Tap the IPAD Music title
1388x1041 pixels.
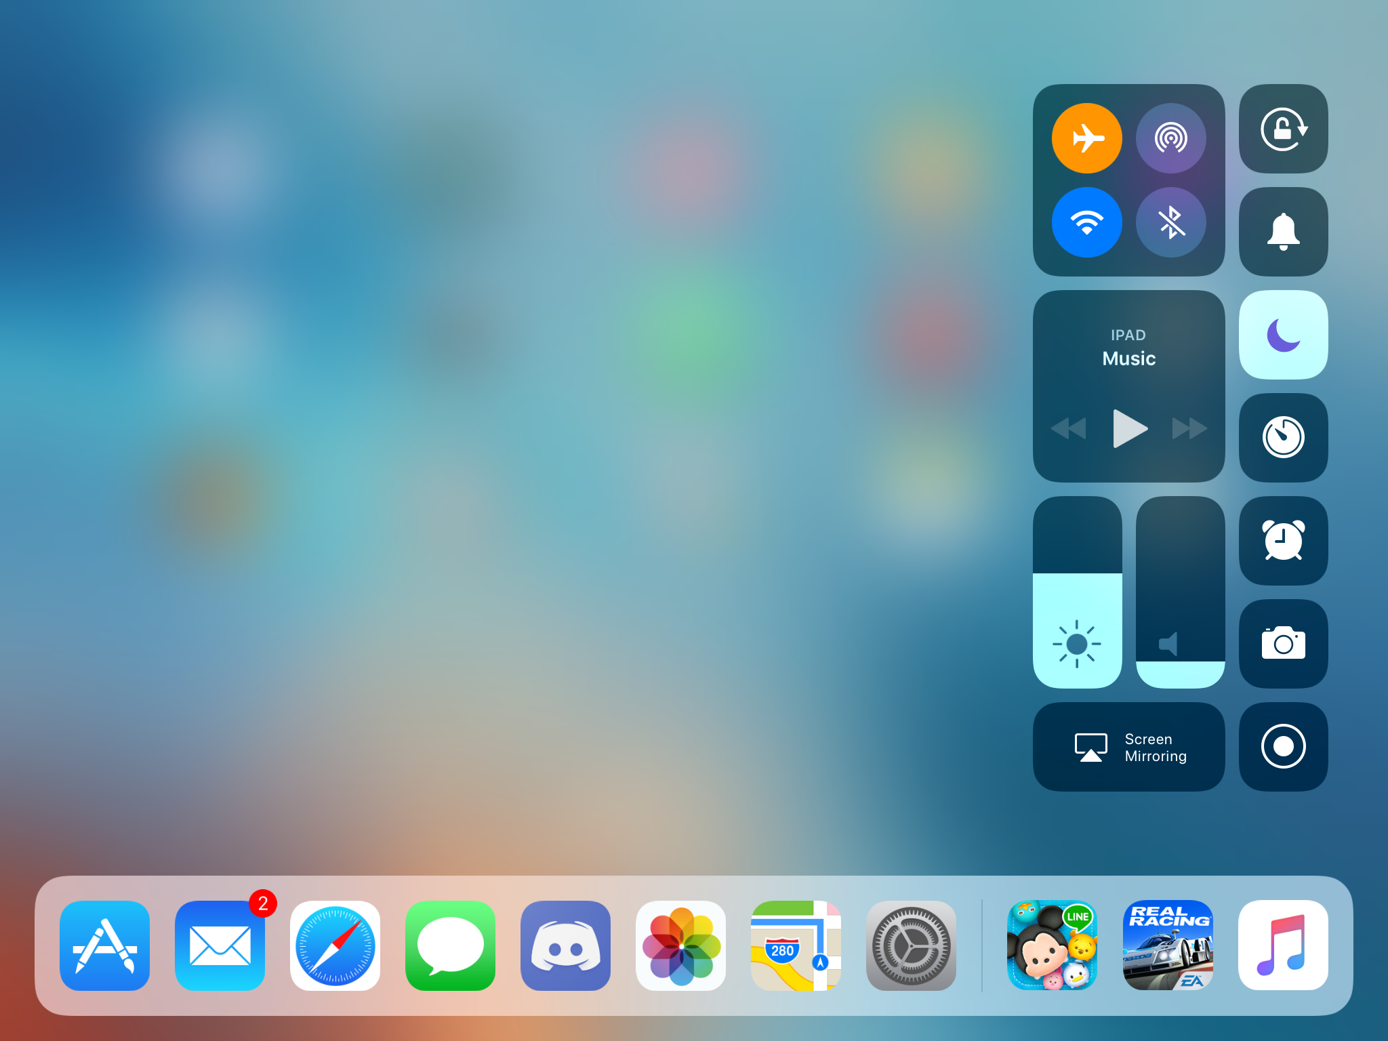pos(1128,348)
